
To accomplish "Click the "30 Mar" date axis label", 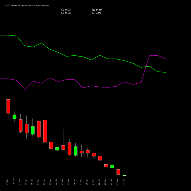I will pos(13,182).
